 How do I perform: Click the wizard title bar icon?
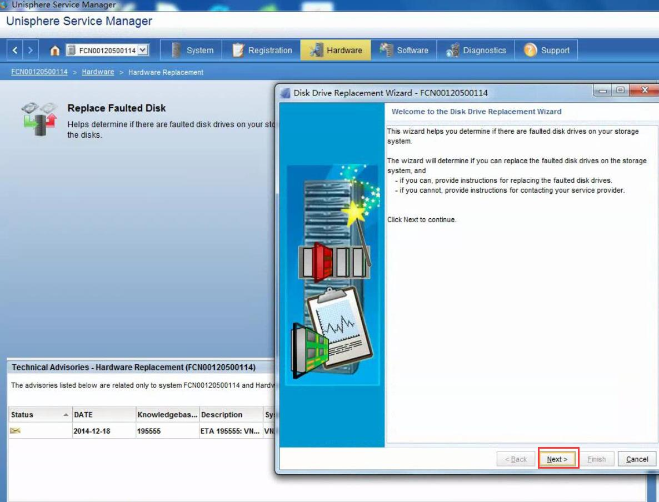pos(286,93)
